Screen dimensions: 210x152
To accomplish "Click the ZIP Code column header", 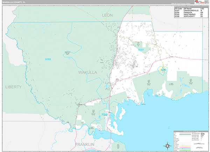I will [x=178, y=8].
